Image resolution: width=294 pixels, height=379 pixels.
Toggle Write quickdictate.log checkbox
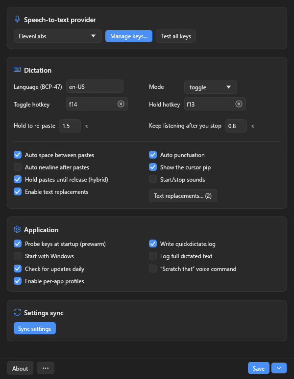pyautogui.click(x=153, y=244)
